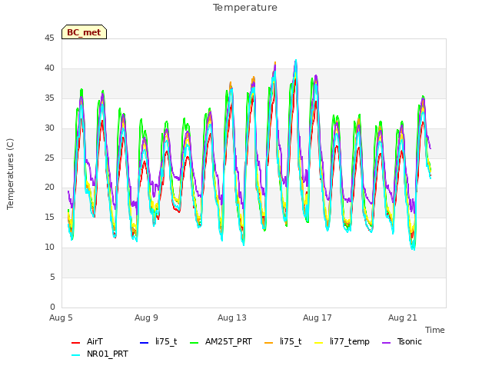The height and width of the screenshot is (369, 492).
Task: Select the li77_temp legend label
Action: (x=350, y=341)
